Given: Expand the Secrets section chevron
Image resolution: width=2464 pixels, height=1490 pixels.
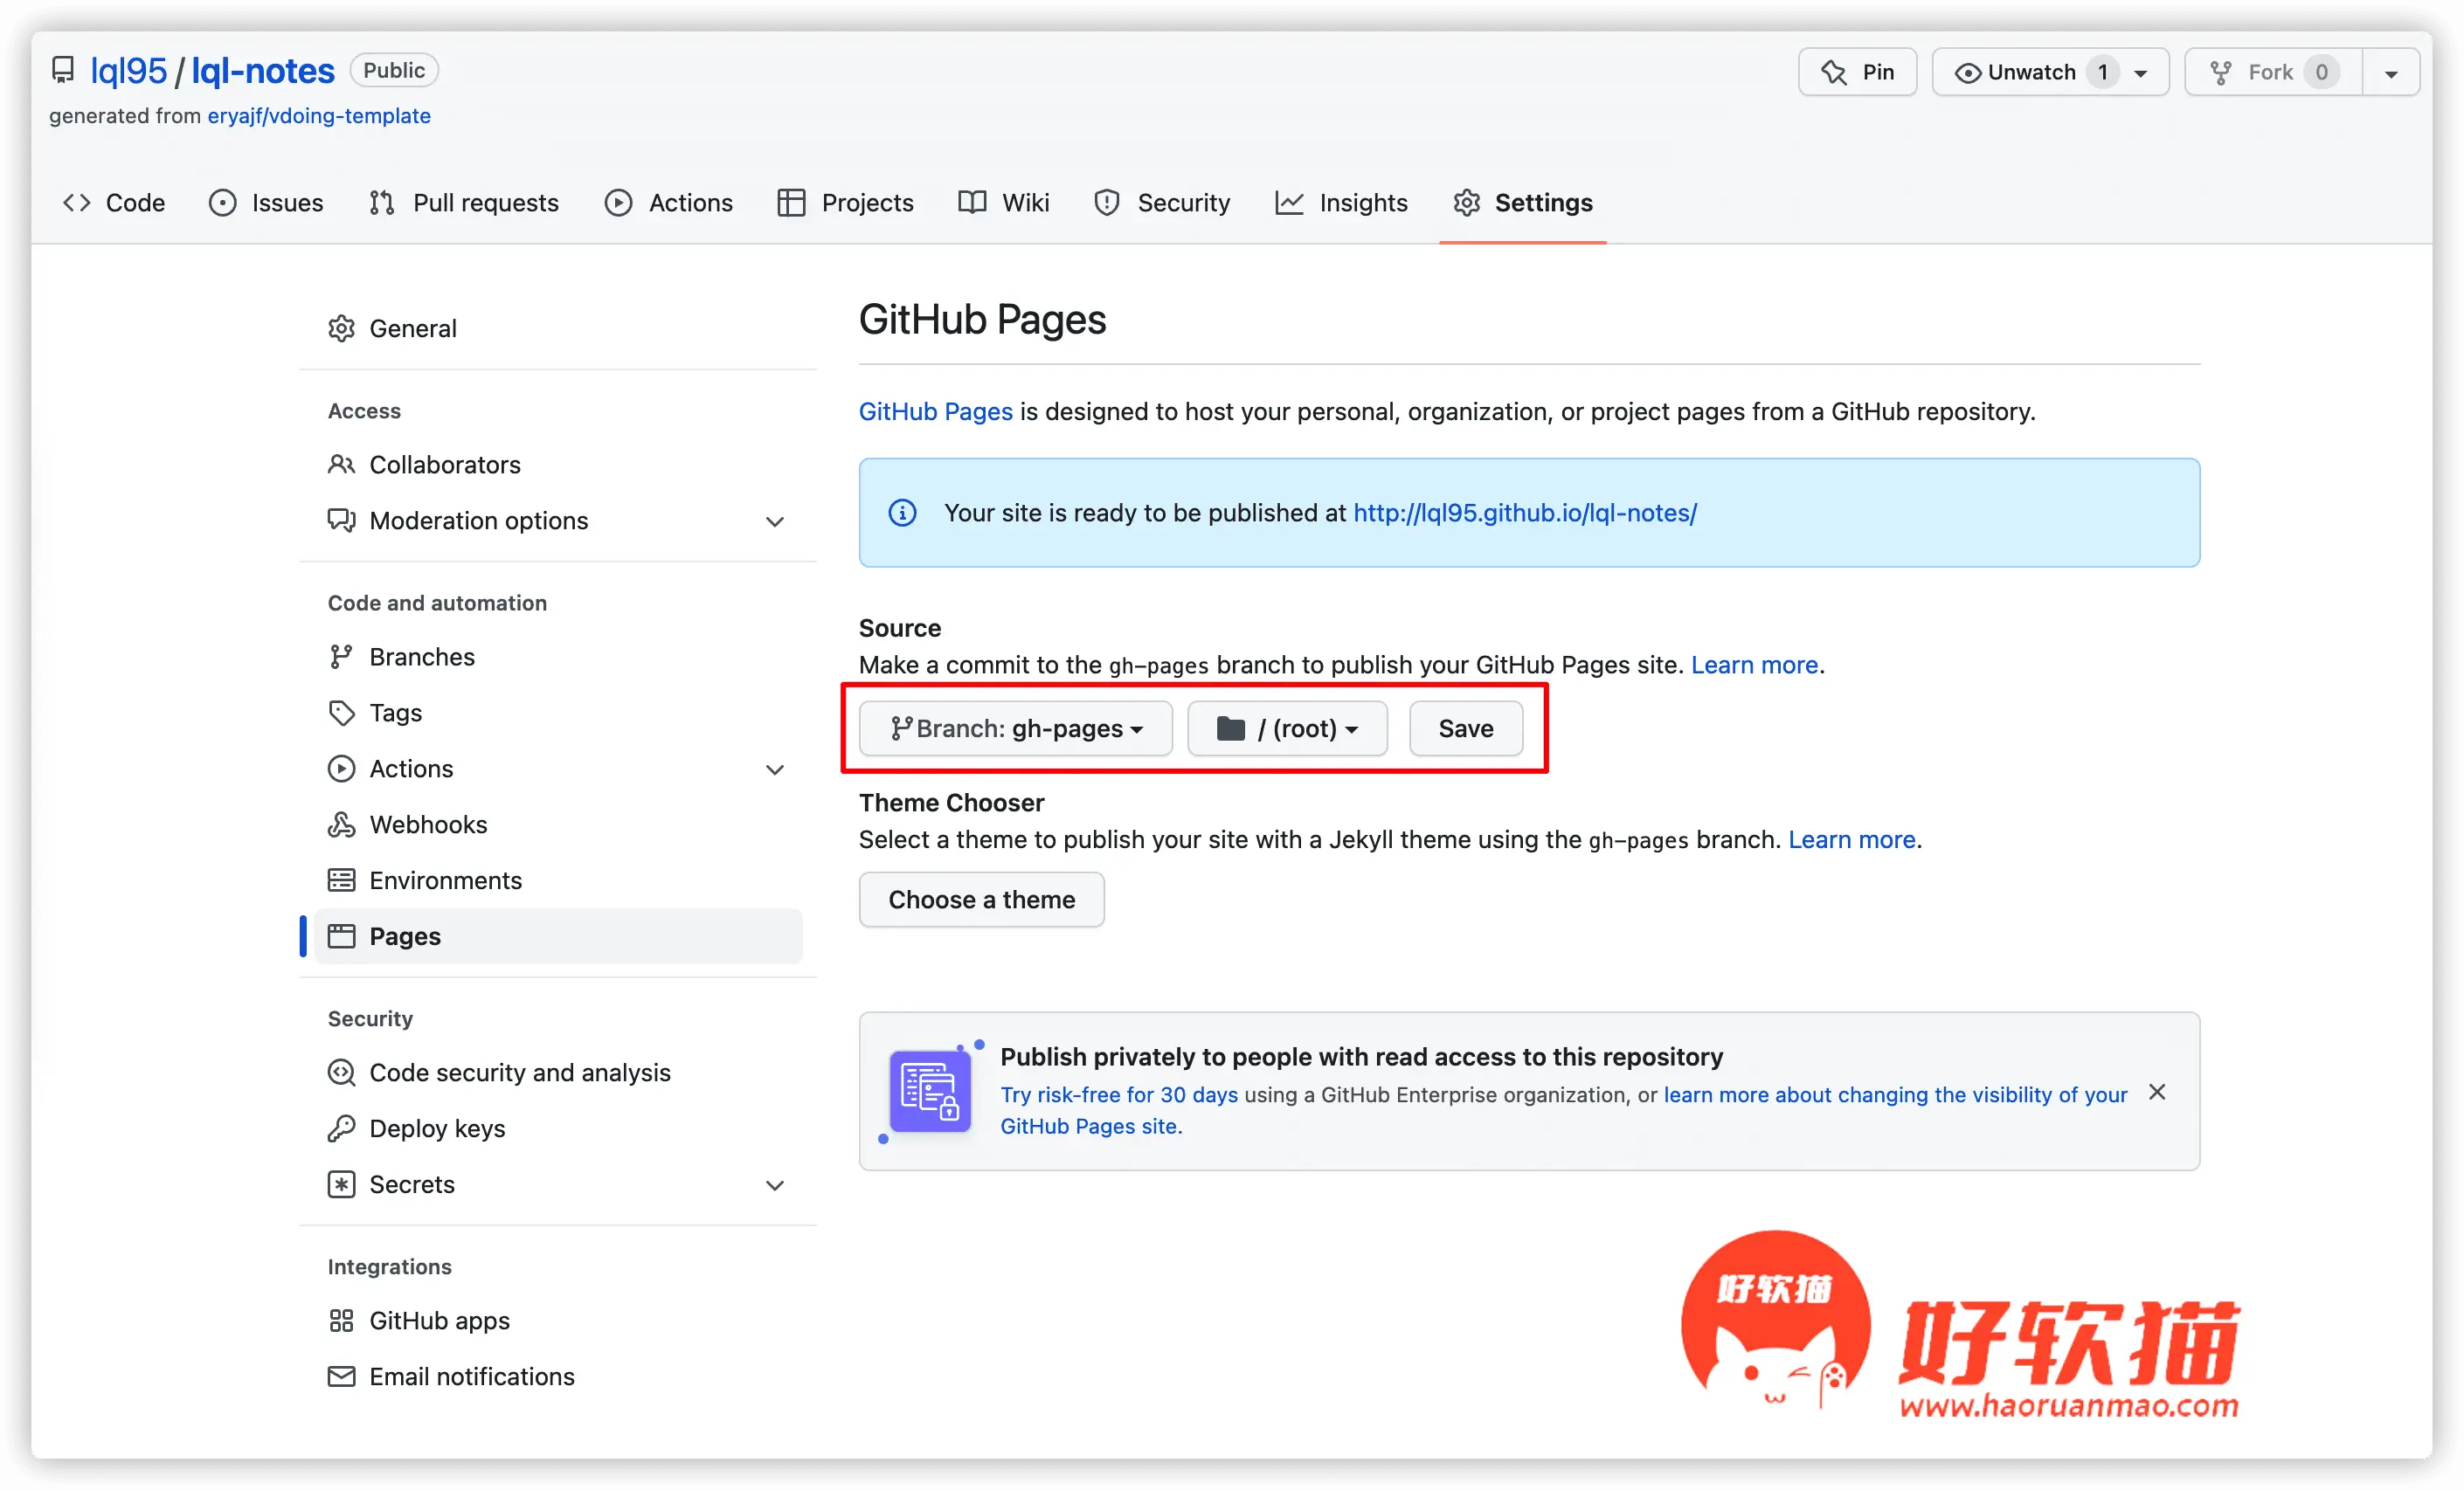Looking at the screenshot, I should click(x=775, y=1184).
